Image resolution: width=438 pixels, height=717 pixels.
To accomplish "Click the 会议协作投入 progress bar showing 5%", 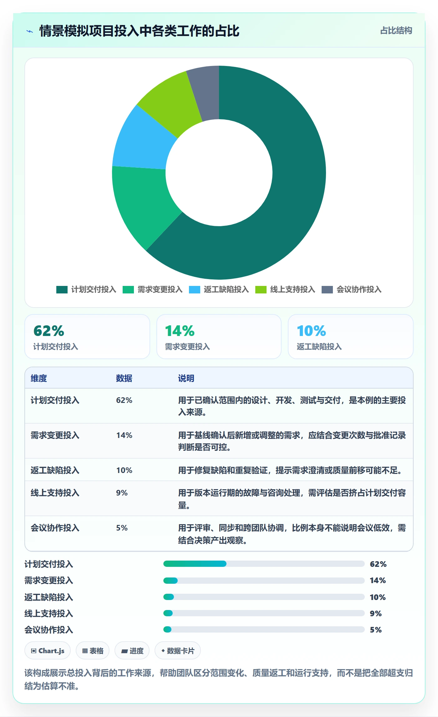I will point(264,629).
